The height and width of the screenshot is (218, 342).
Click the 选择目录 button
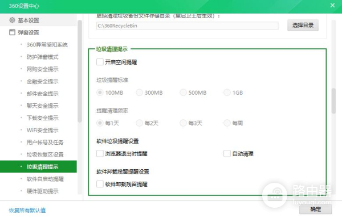303,25
